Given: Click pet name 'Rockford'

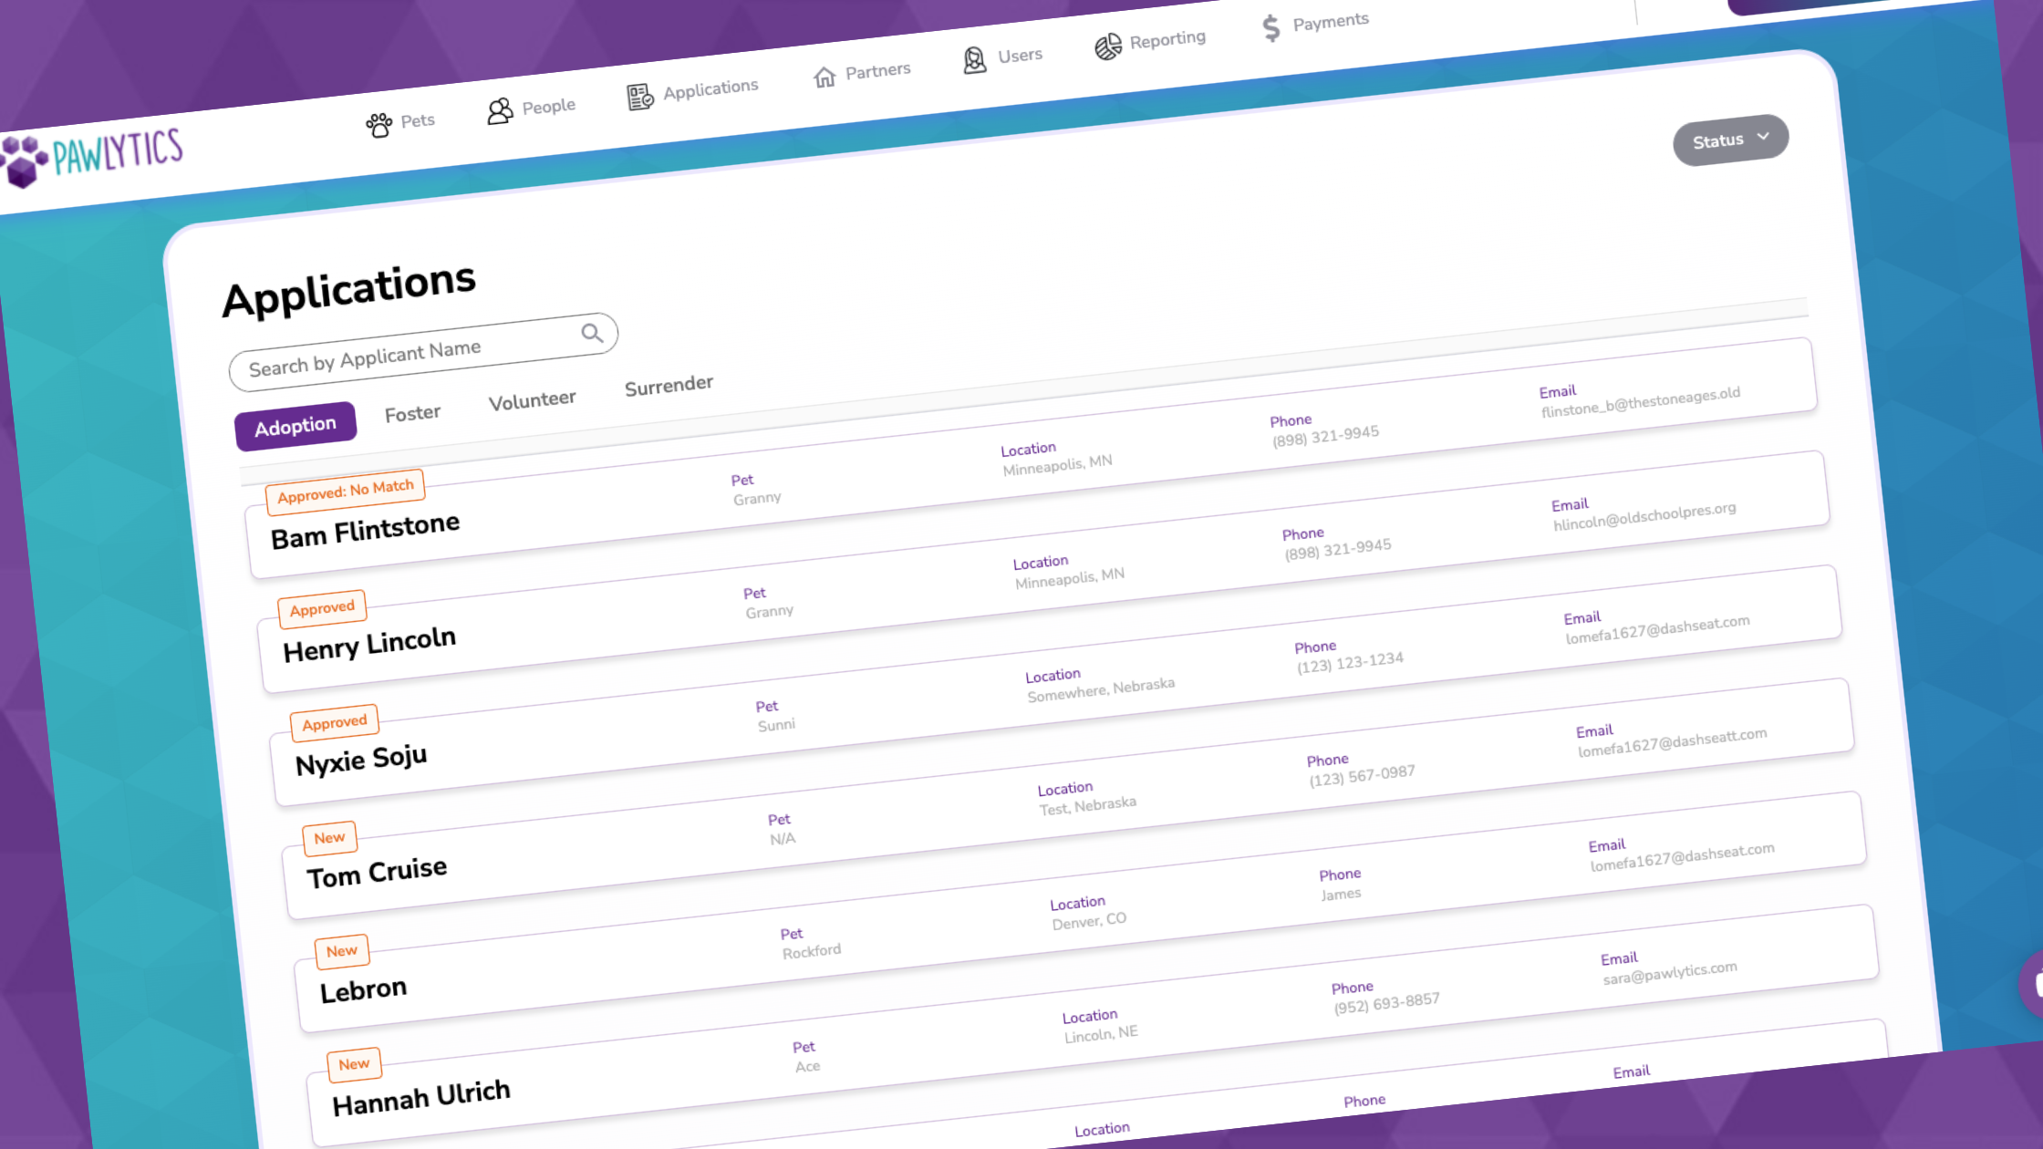Looking at the screenshot, I should [812, 951].
